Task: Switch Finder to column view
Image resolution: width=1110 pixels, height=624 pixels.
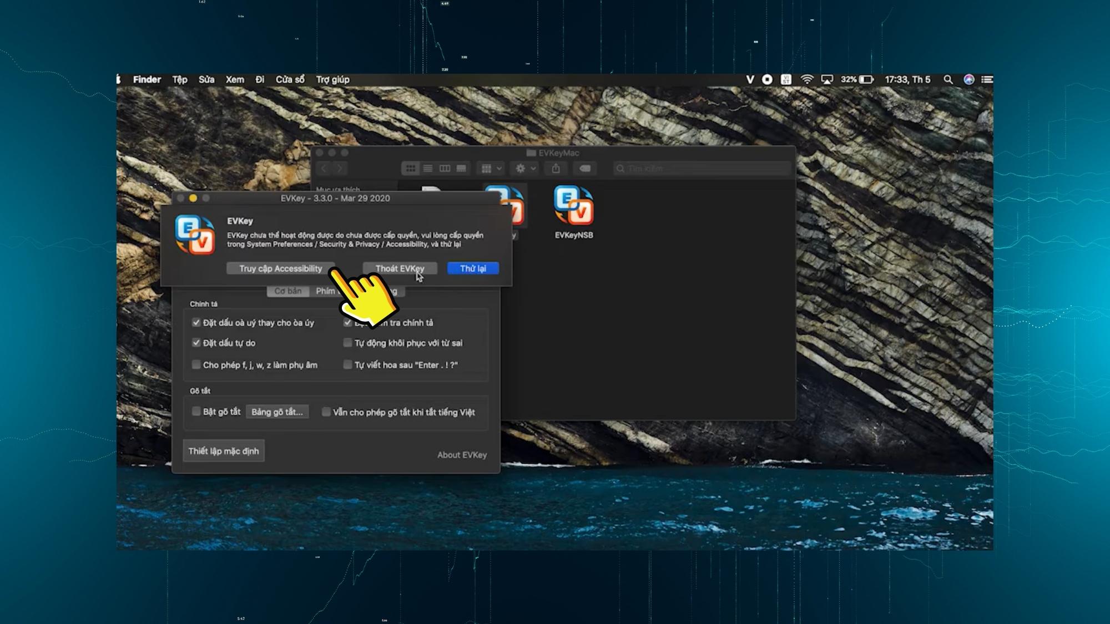Action: point(444,168)
